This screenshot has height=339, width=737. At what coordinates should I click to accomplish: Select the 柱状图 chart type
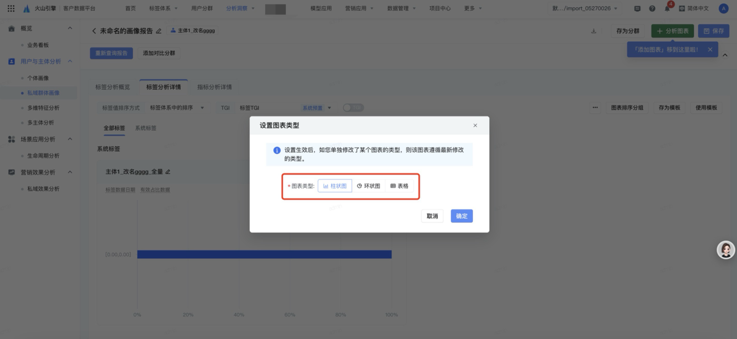coord(335,186)
